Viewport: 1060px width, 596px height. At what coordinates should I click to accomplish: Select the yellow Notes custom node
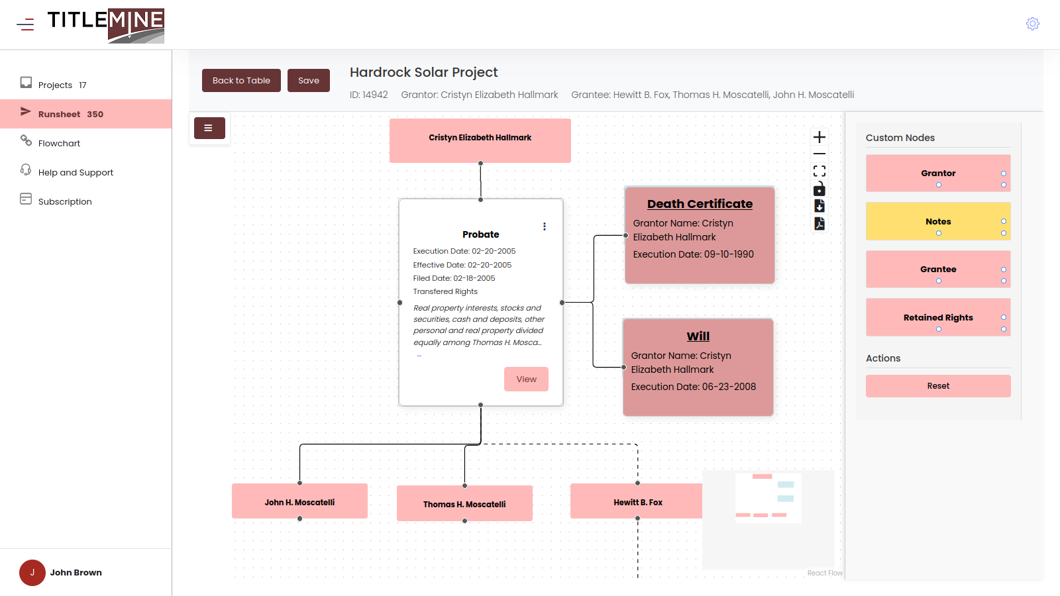(938, 221)
